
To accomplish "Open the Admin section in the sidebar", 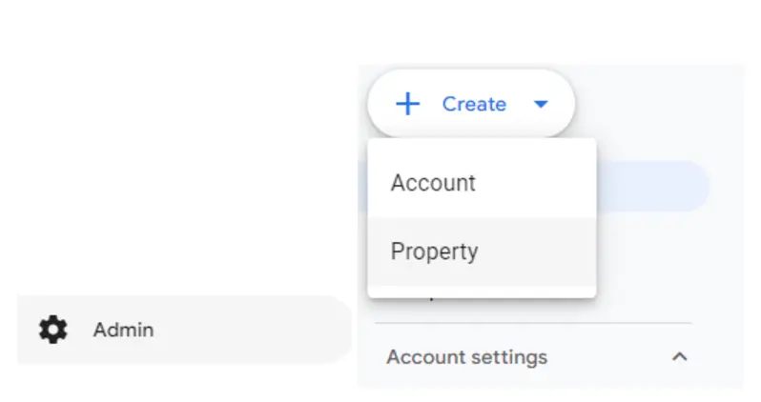I will [x=184, y=330].
